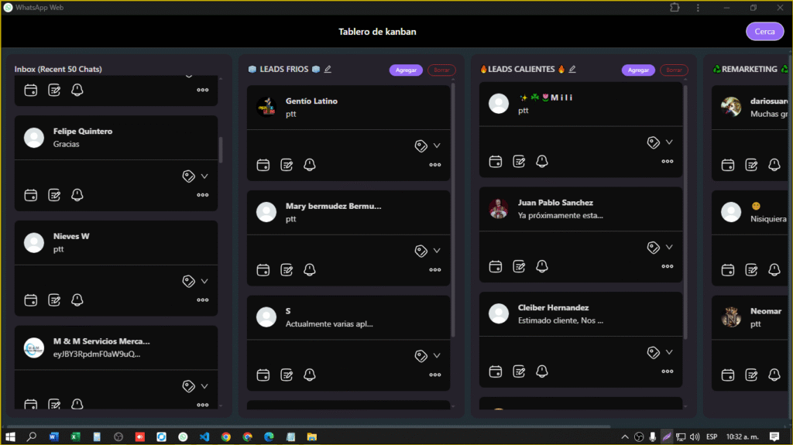
Task: Click pencil icon beside LEADS FRIOS title
Action: [x=328, y=70]
